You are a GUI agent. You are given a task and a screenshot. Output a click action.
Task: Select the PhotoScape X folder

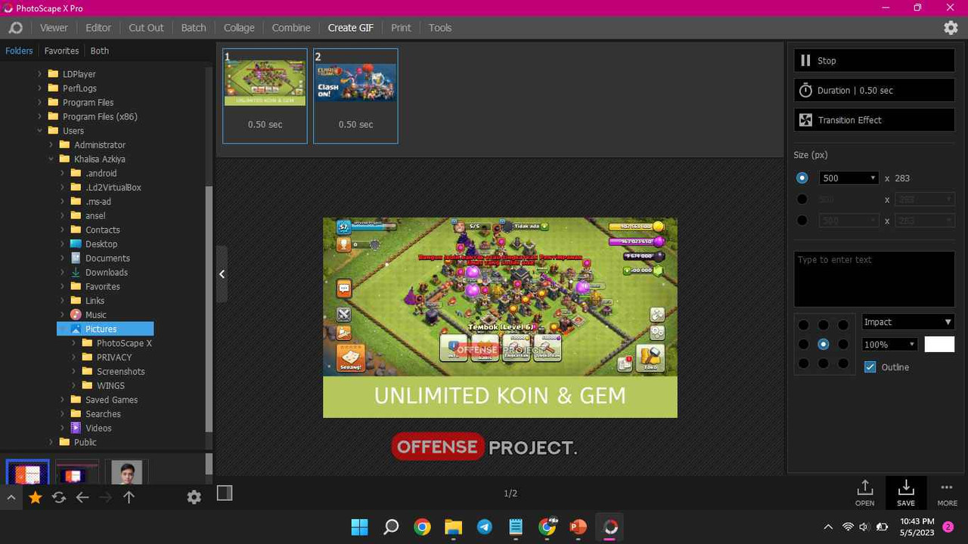pyautogui.click(x=124, y=343)
